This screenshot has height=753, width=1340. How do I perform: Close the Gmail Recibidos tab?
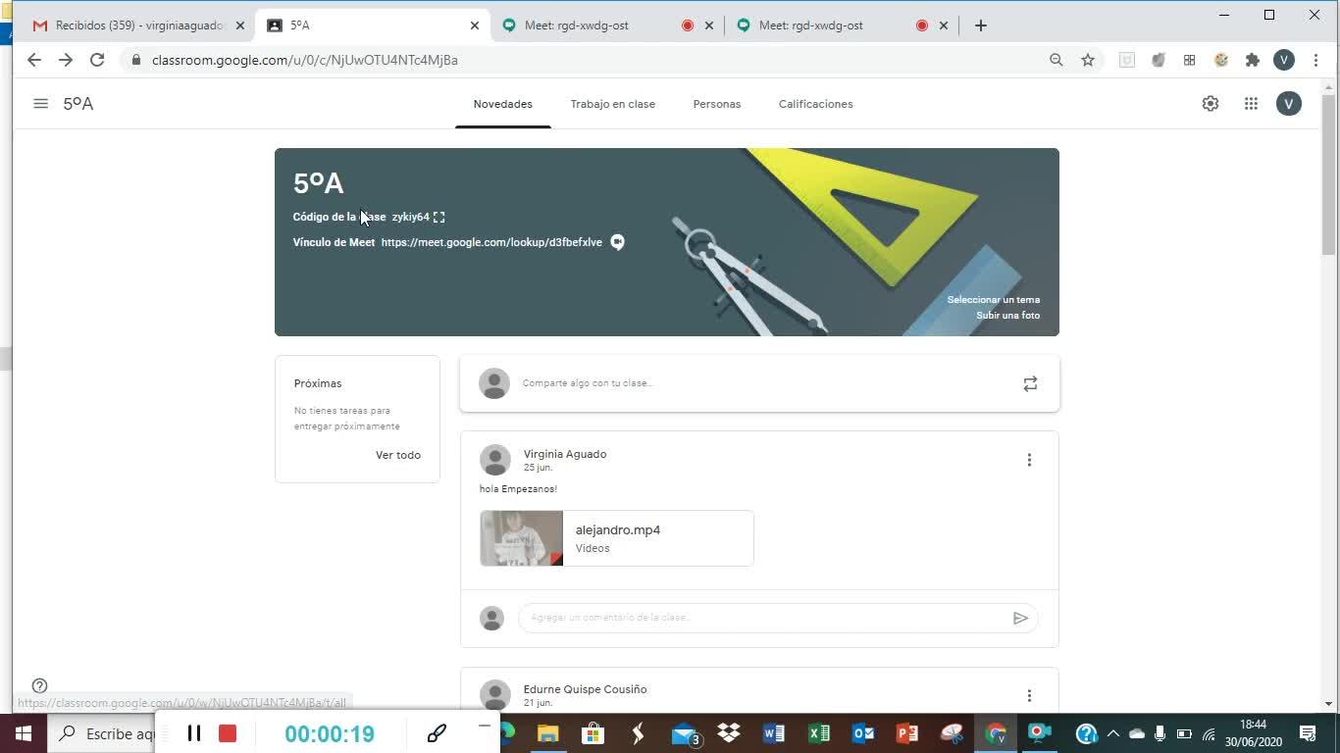point(240,25)
